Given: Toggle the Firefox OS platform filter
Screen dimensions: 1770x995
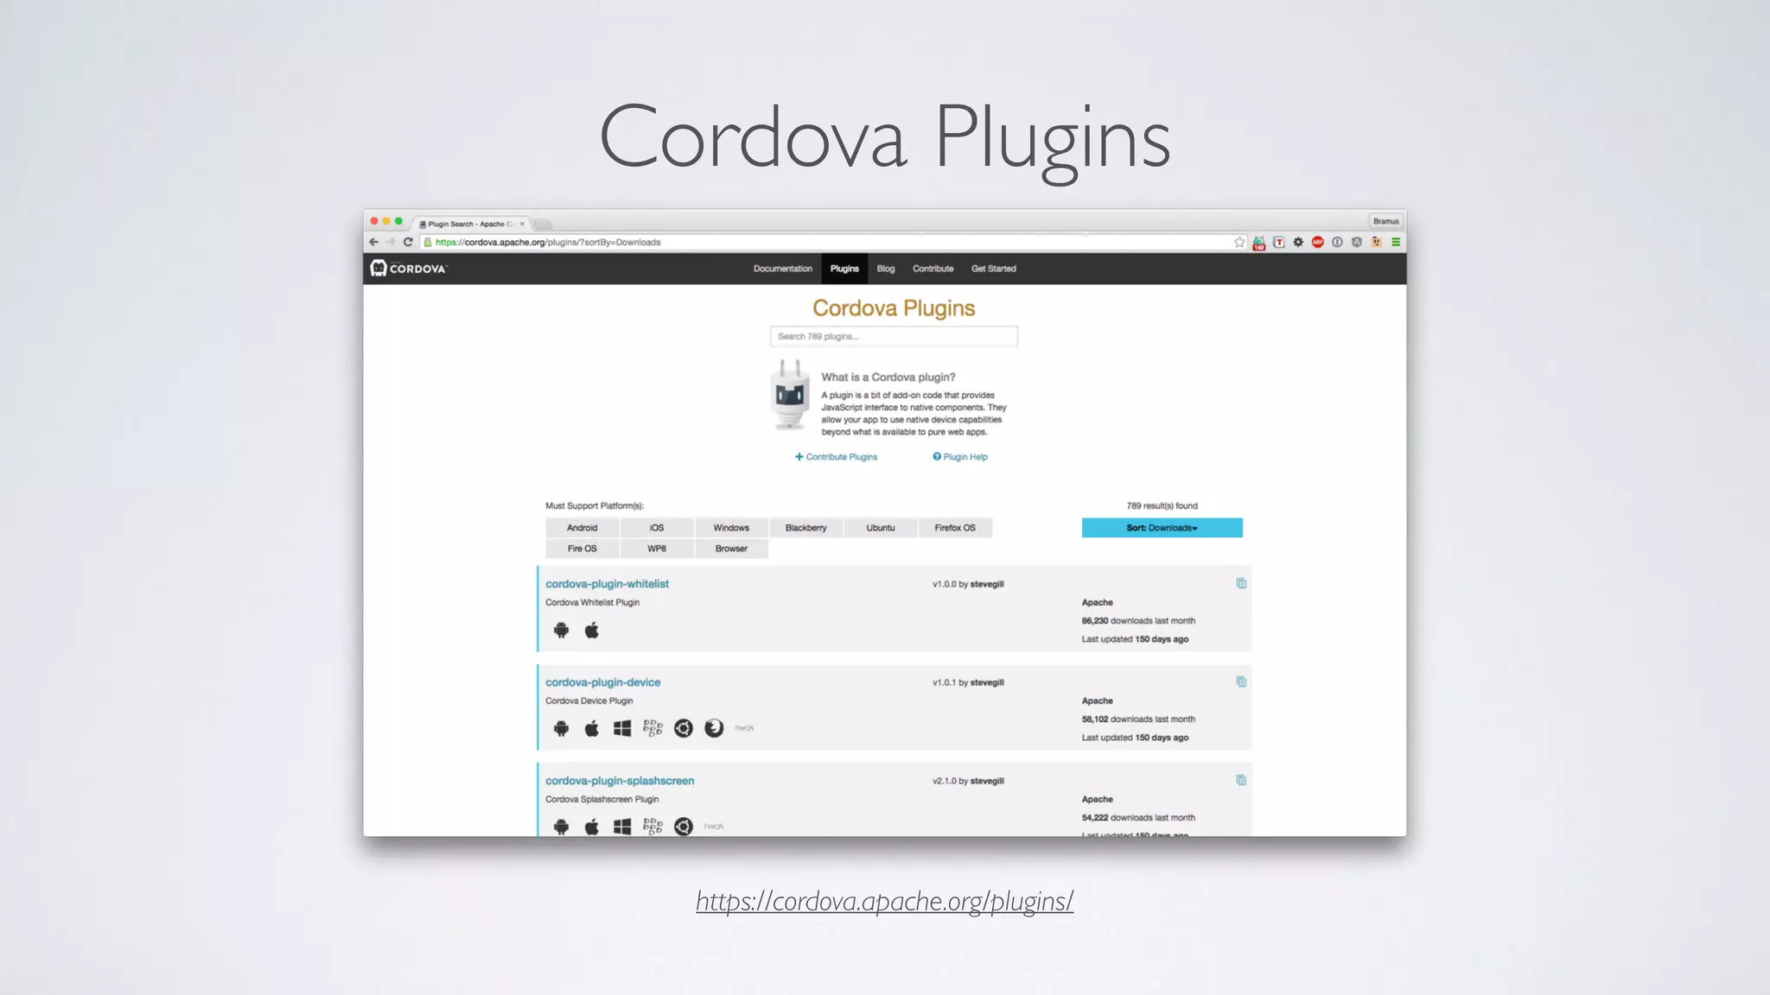Looking at the screenshot, I should [x=955, y=528].
